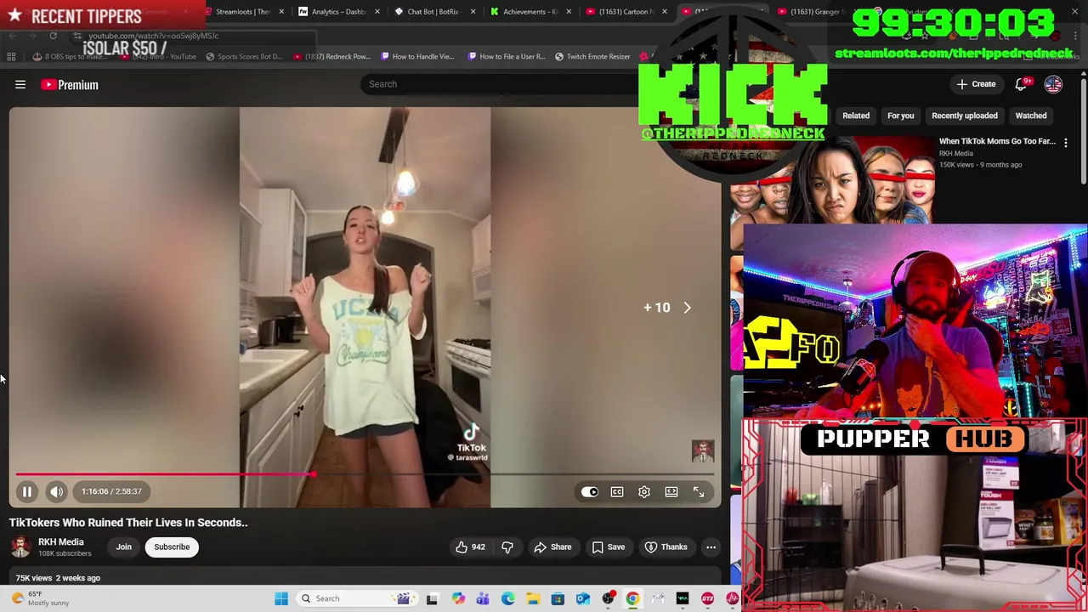Viewport: 1088px width, 612px height.
Task: Go to YouTube Premium home logo
Action: (x=70, y=84)
